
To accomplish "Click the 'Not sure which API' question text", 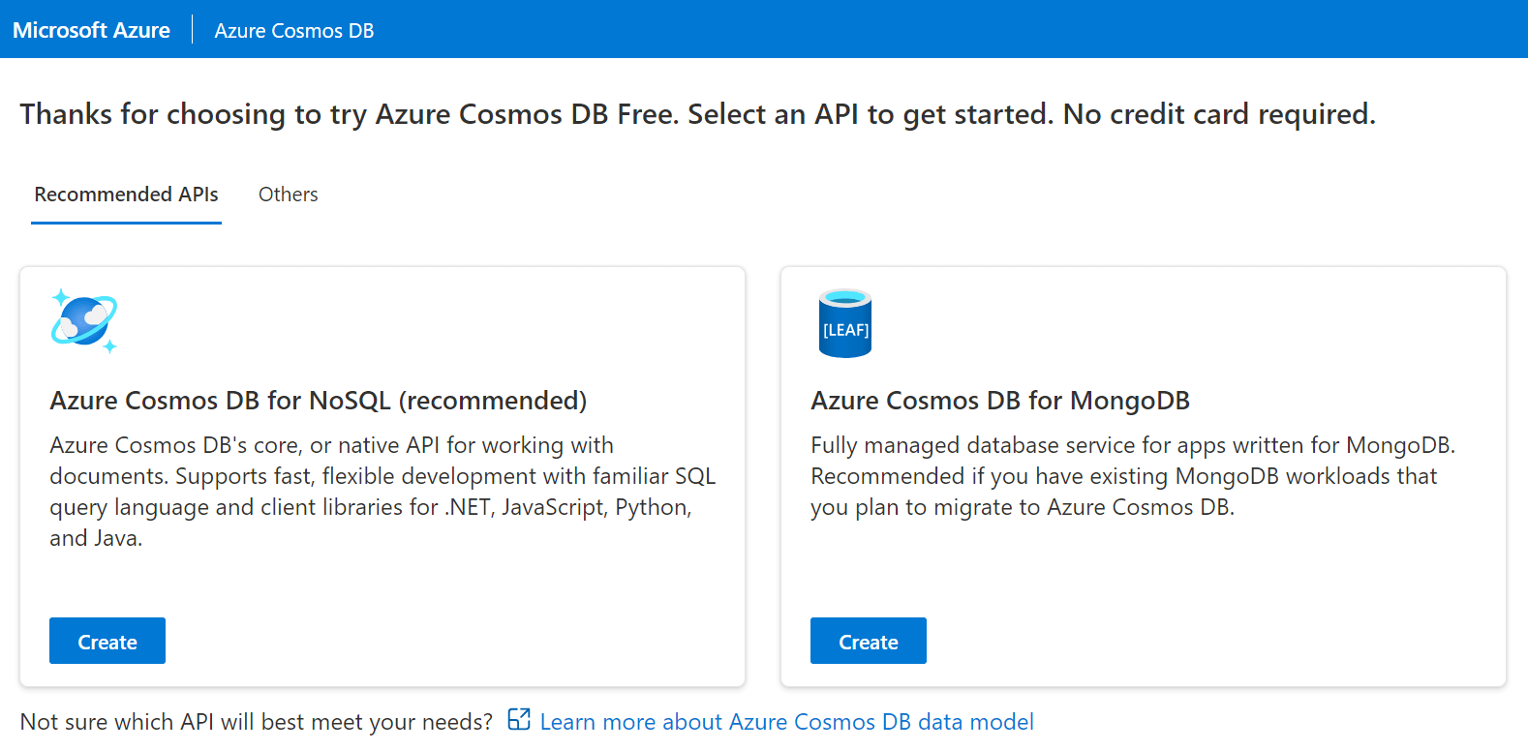I will [256, 722].
